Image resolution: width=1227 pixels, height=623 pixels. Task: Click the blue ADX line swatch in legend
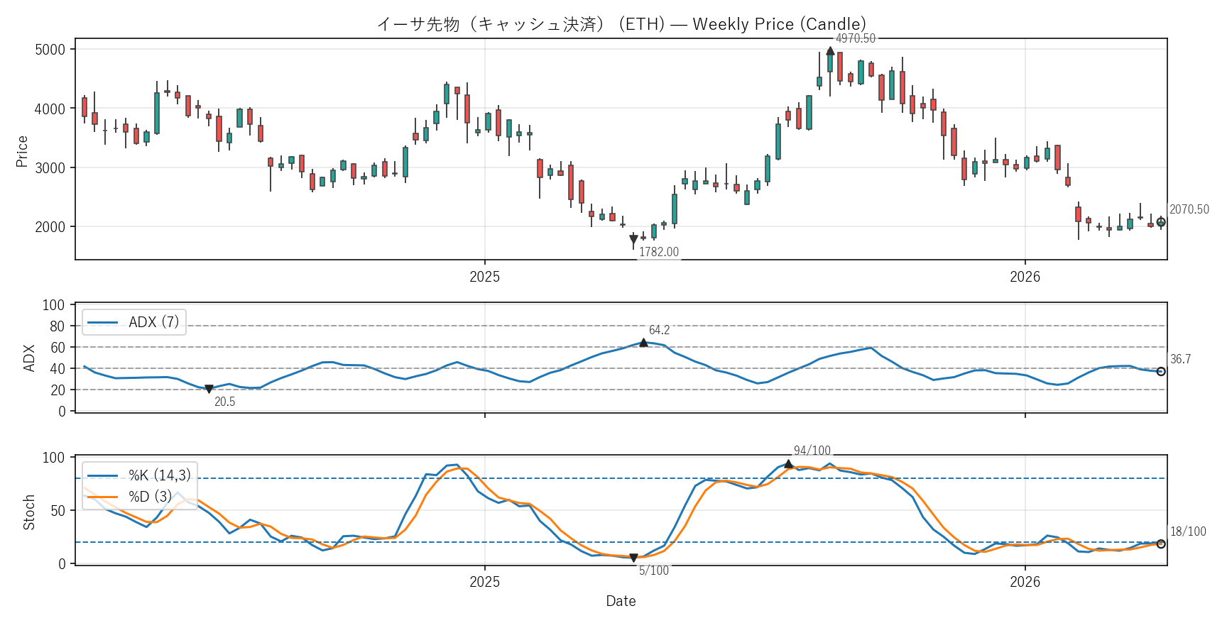point(102,323)
